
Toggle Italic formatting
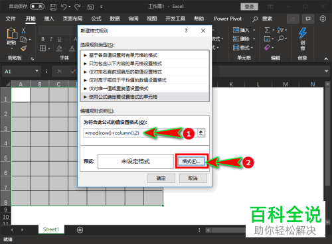[x=51, y=39]
